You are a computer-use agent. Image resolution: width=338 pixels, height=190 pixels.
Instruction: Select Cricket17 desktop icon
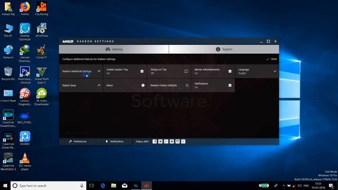[42, 52]
